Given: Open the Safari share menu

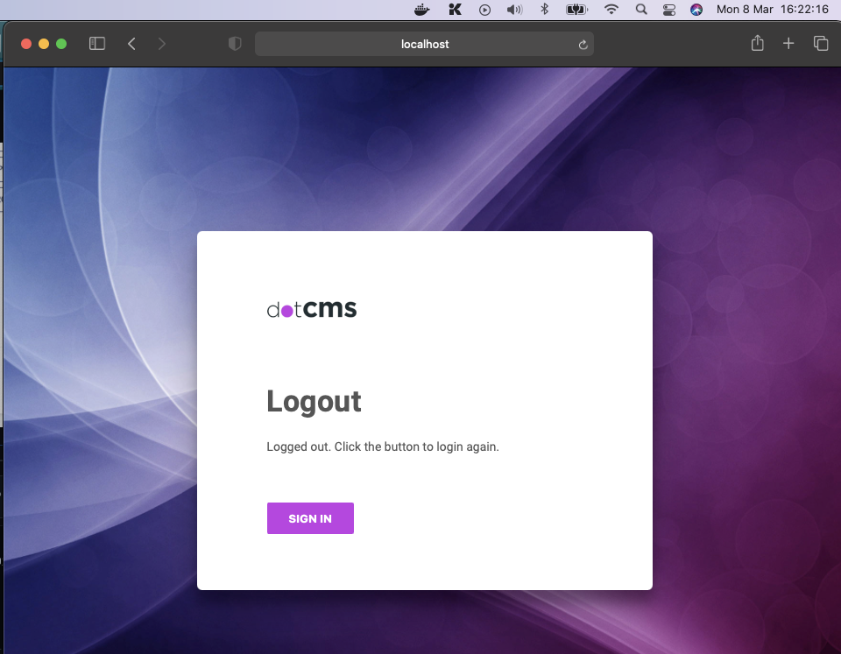Looking at the screenshot, I should (757, 43).
